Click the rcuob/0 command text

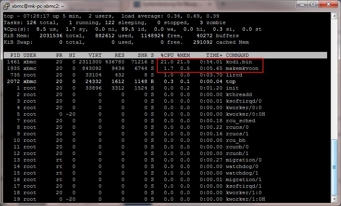point(237,147)
